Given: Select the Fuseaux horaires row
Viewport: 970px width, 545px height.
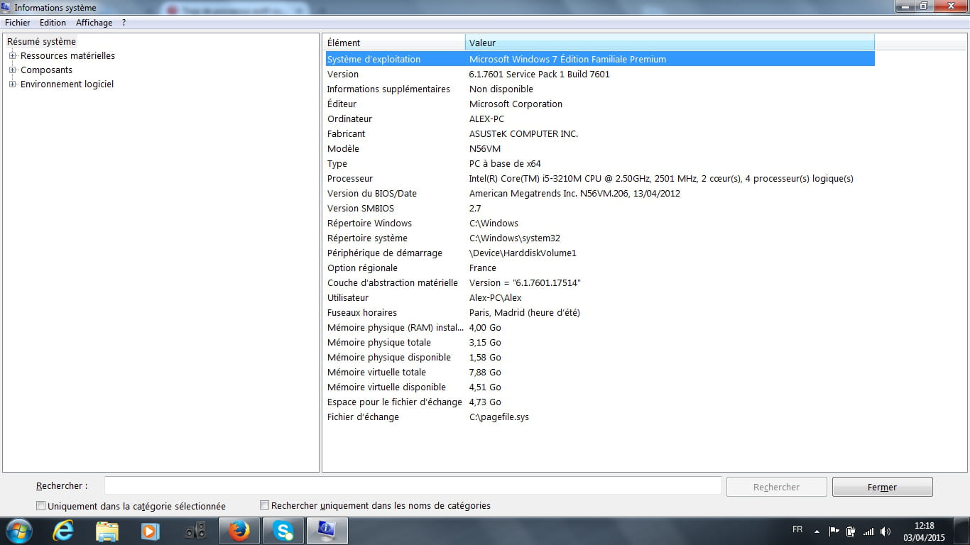Looking at the screenshot, I should point(599,312).
